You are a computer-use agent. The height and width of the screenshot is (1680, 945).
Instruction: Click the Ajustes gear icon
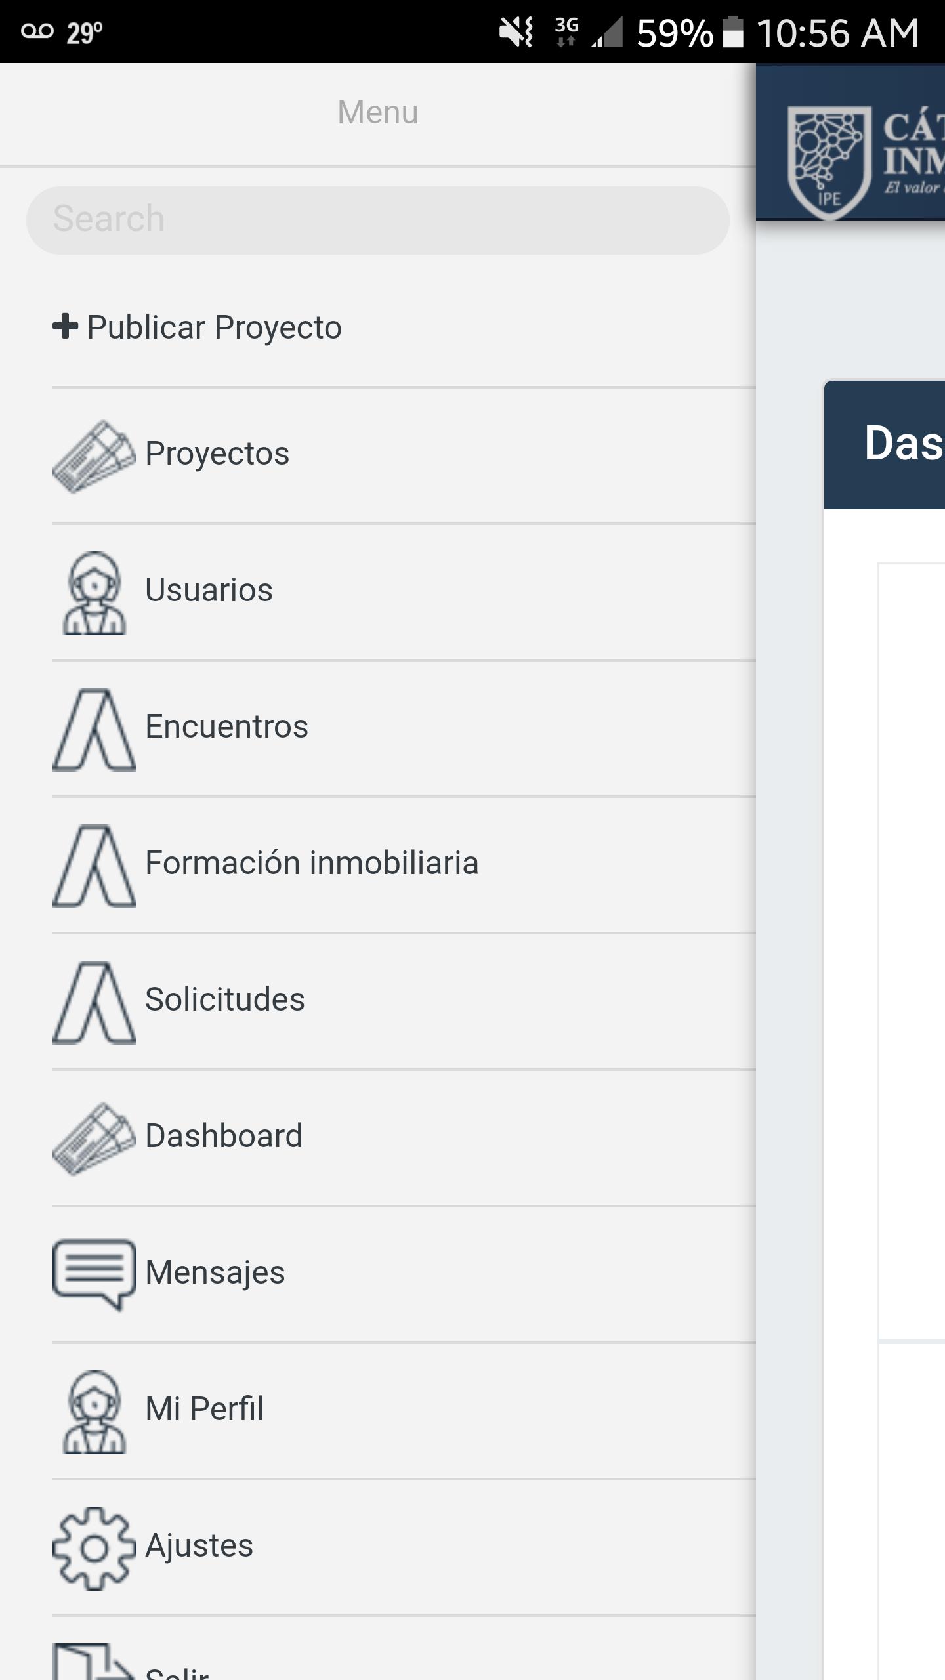click(94, 1548)
